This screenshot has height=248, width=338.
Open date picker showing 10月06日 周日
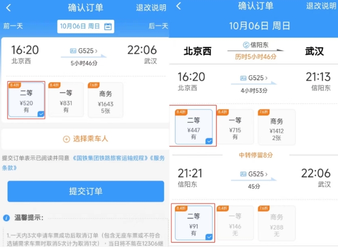tap(85, 27)
